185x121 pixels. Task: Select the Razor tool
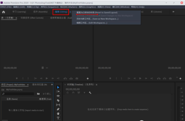coord(58,100)
